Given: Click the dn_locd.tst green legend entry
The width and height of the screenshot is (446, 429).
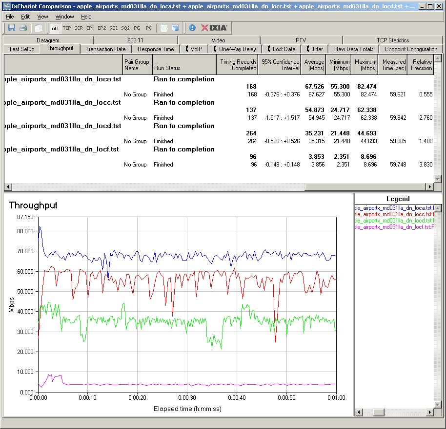Looking at the screenshot, I should [x=394, y=220].
